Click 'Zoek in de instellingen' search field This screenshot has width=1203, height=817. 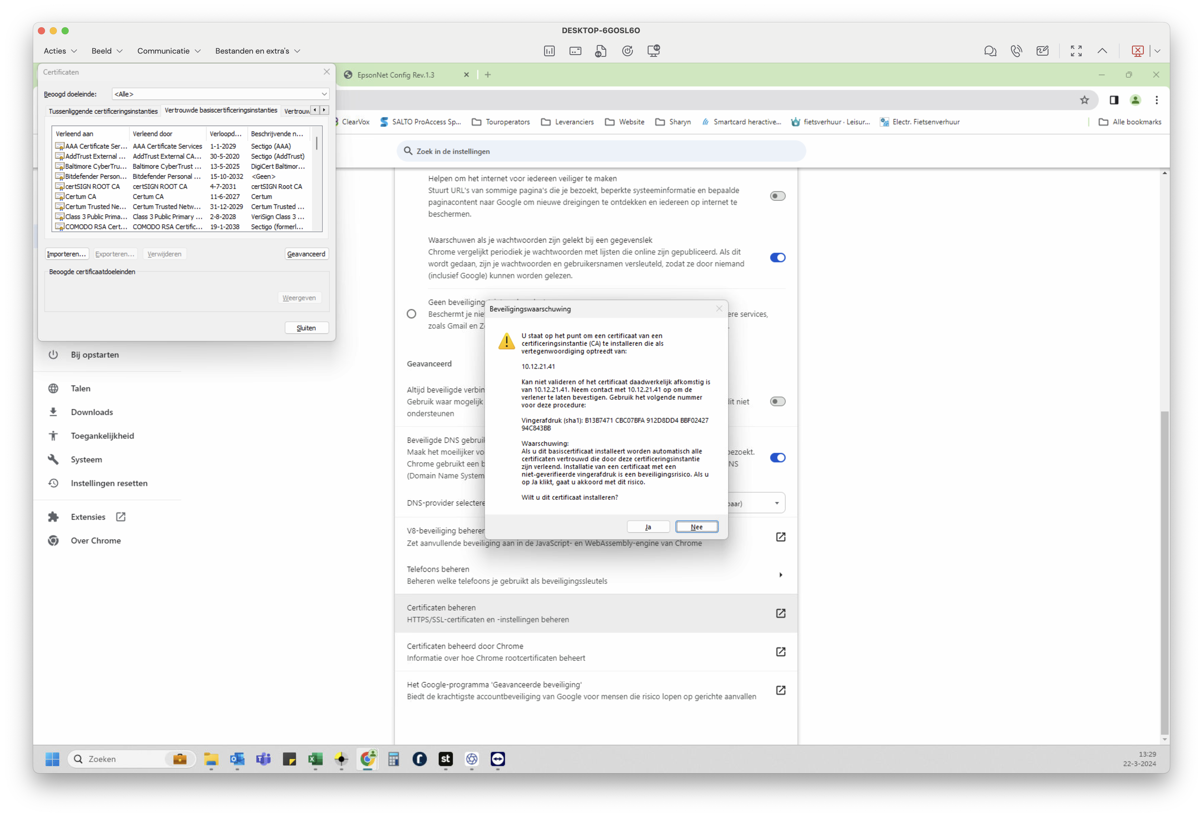pyautogui.click(x=601, y=151)
